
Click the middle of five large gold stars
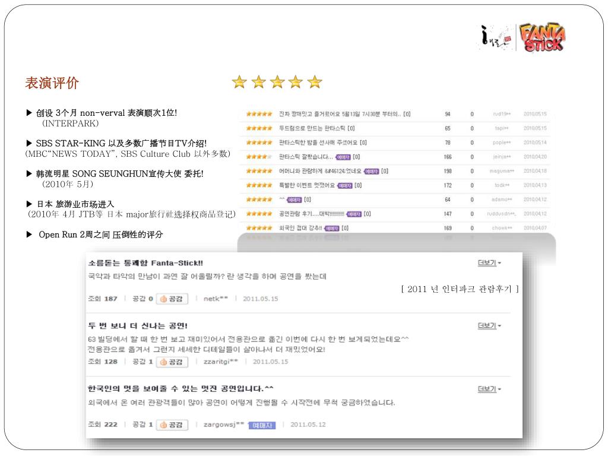click(x=277, y=82)
